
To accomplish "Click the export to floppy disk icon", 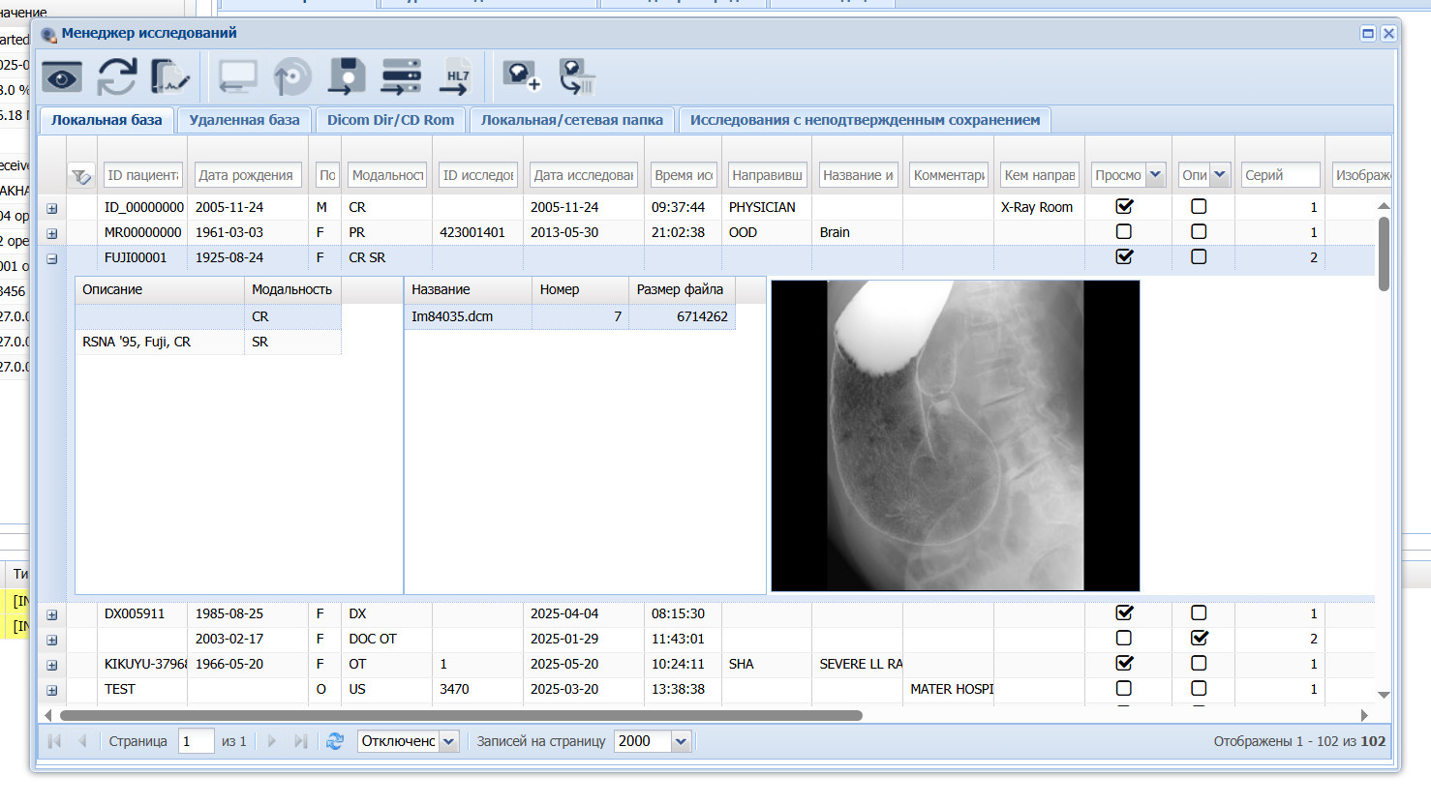I will tap(346, 77).
